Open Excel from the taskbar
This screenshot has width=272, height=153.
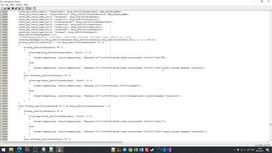click(136, 150)
